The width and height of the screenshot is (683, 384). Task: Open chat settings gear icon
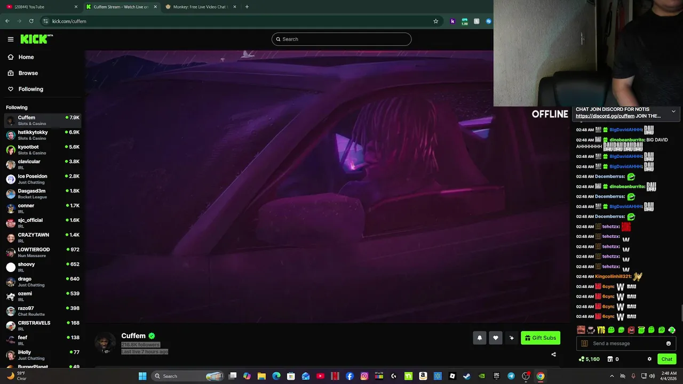tap(649, 359)
